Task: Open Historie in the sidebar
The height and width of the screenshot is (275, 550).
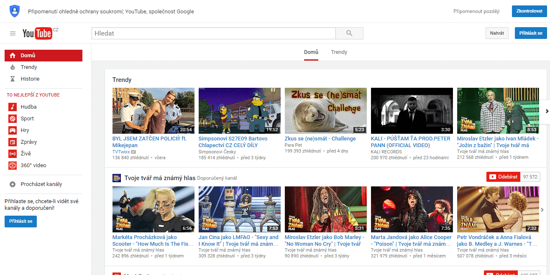Action: [x=43, y=79]
